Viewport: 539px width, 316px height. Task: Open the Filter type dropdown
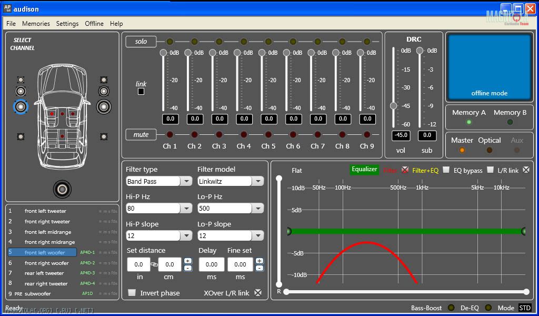coord(186,181)
